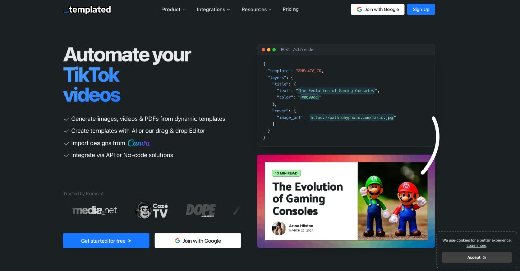Click 'Generate images, videos & PDFs' bullet

148,119
